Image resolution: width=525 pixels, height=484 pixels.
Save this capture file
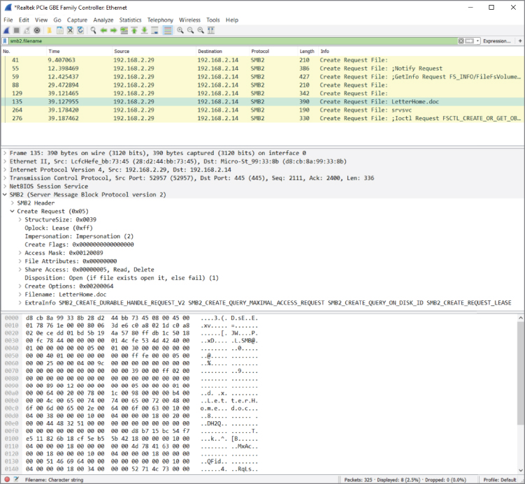point(60,31)
